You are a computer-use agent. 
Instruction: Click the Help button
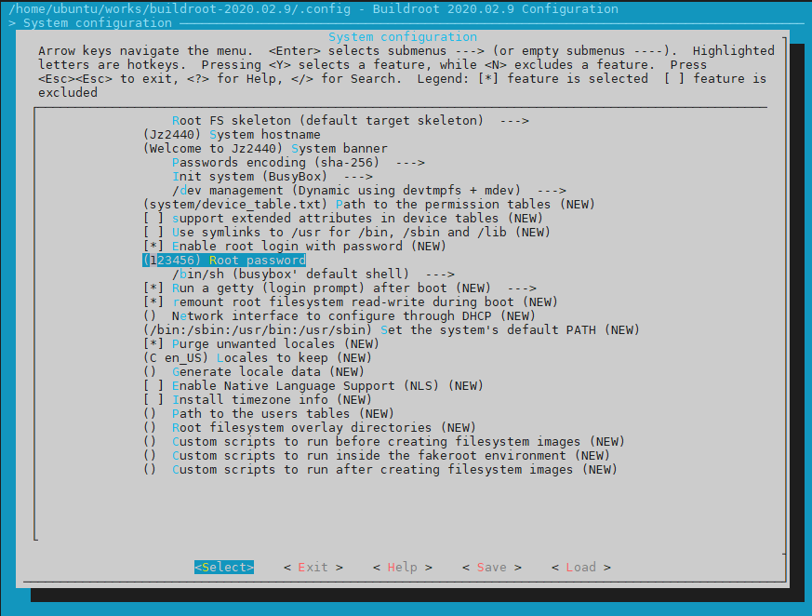(403, 568)
